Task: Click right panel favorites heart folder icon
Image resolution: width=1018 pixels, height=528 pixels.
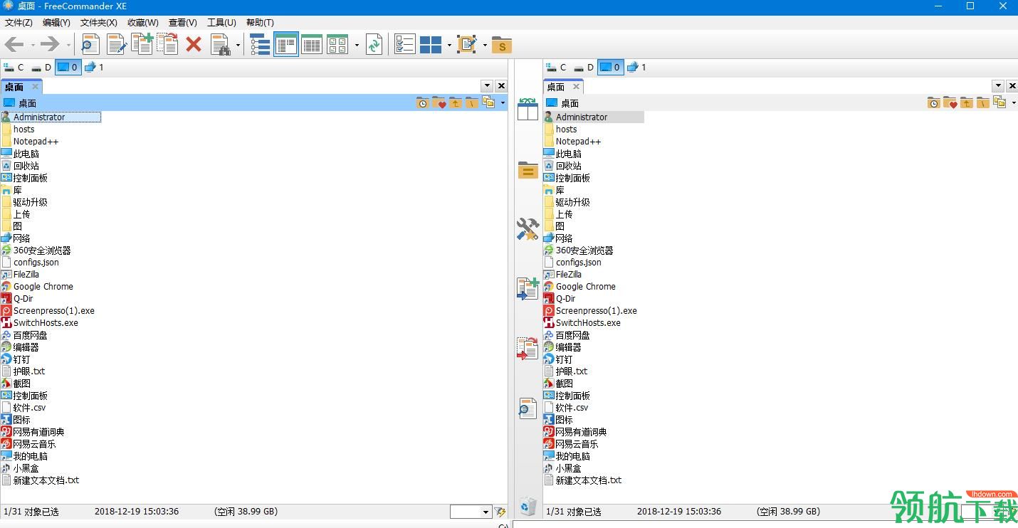Action: (950, 103)
